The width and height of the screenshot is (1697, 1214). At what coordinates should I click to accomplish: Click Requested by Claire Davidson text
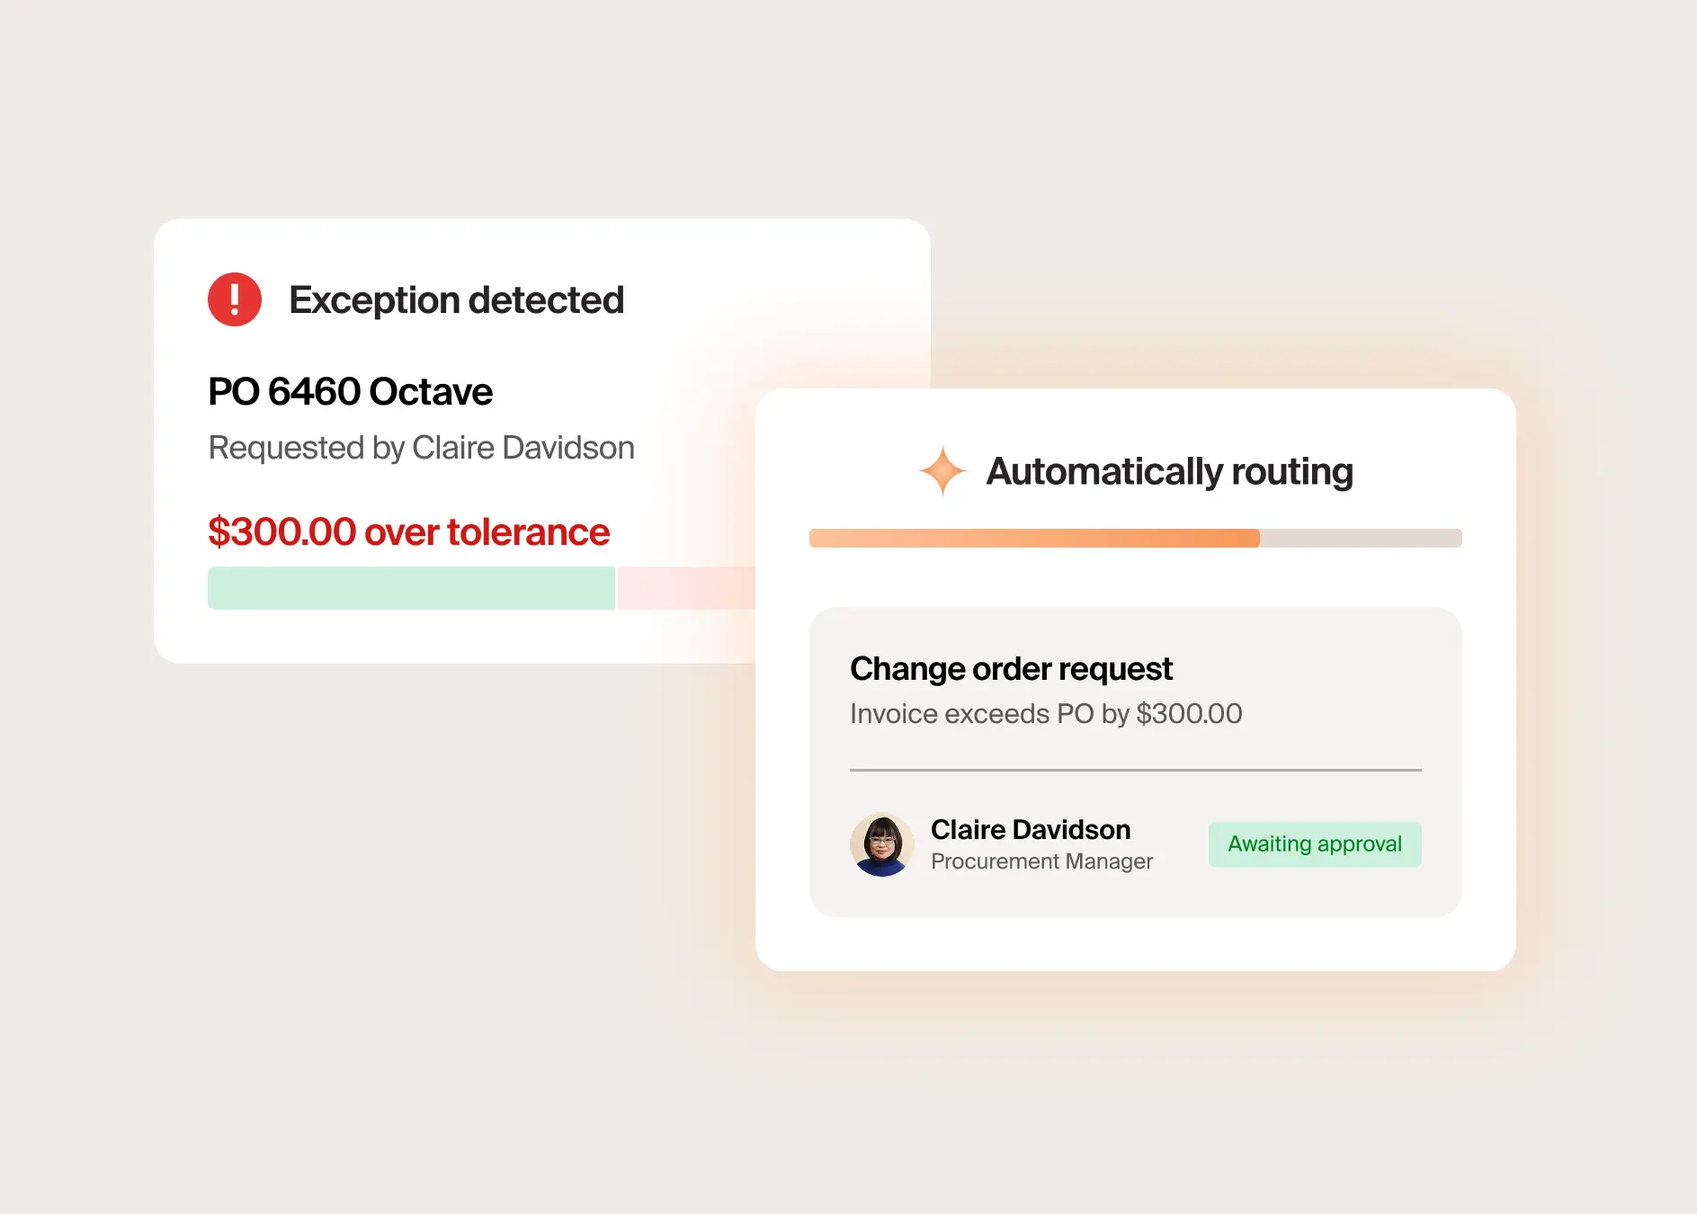(421, 448)
